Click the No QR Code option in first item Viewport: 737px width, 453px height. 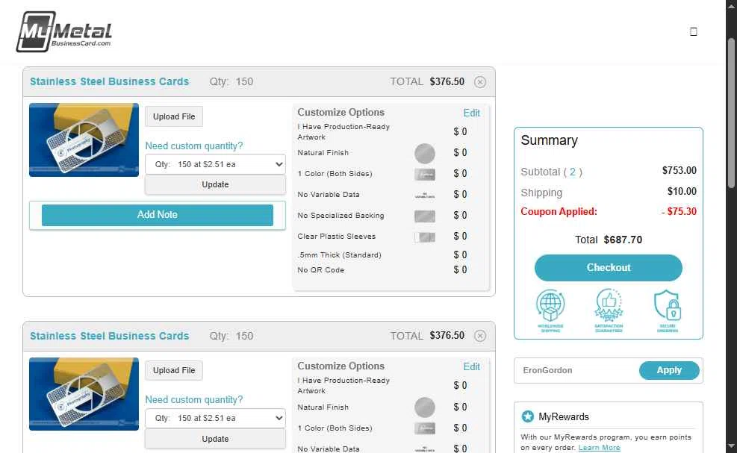click(321, 270)
